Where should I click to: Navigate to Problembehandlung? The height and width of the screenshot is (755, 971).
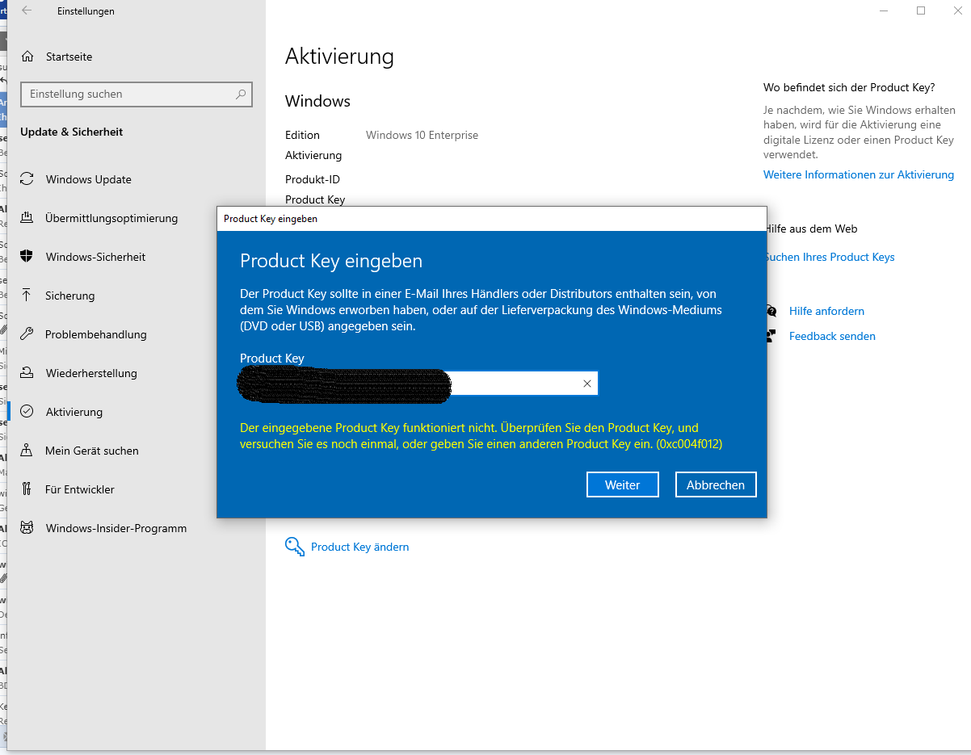coord(96,334)
